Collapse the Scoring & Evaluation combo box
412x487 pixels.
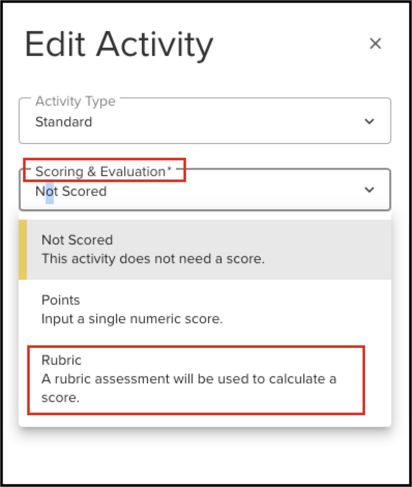(x=204, y=191)
